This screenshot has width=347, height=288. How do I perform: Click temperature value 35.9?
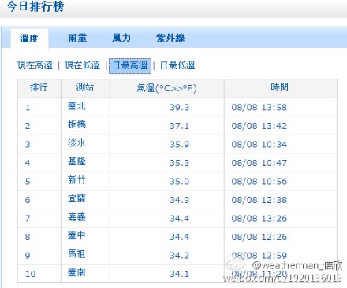pyautogui.click(x=179, y=144)
